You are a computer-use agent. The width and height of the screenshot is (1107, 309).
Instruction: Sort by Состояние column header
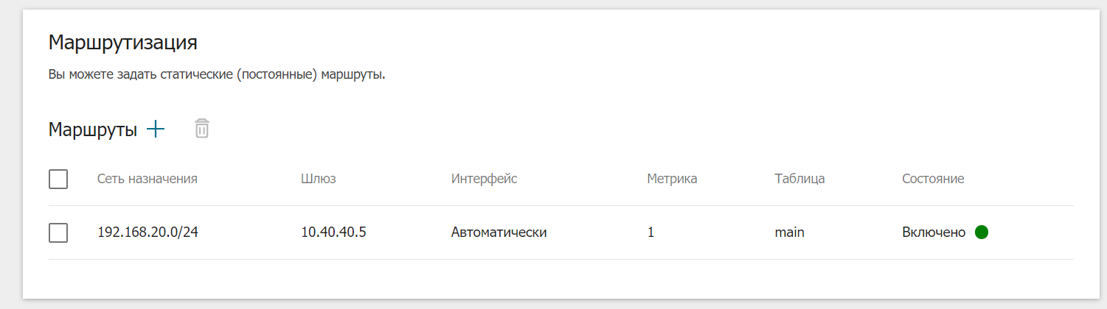(x=933, y=179)
